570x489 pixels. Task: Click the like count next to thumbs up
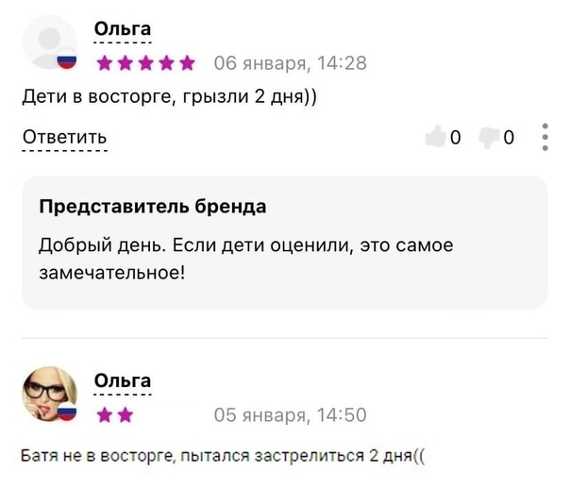coord(455,138)
